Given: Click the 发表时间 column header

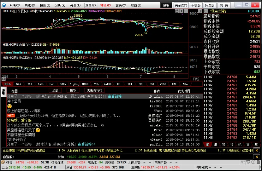Looking at the screenshot, I should [x=184, y=91].
